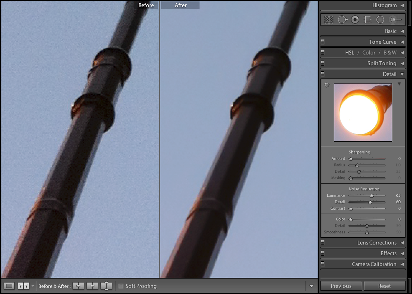Screen dimensions: 412x294
Task: Activate Red Eye Correction tool
Action: click(355, 19)
